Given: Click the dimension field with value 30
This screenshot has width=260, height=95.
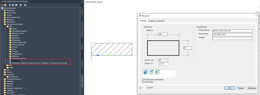Looking at the screenshot, I should point(188,48).
